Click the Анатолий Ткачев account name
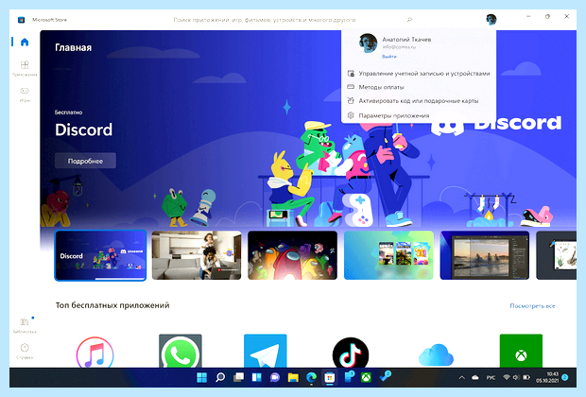The width and height of the screenshot is (586, 397). click(406, 40)
